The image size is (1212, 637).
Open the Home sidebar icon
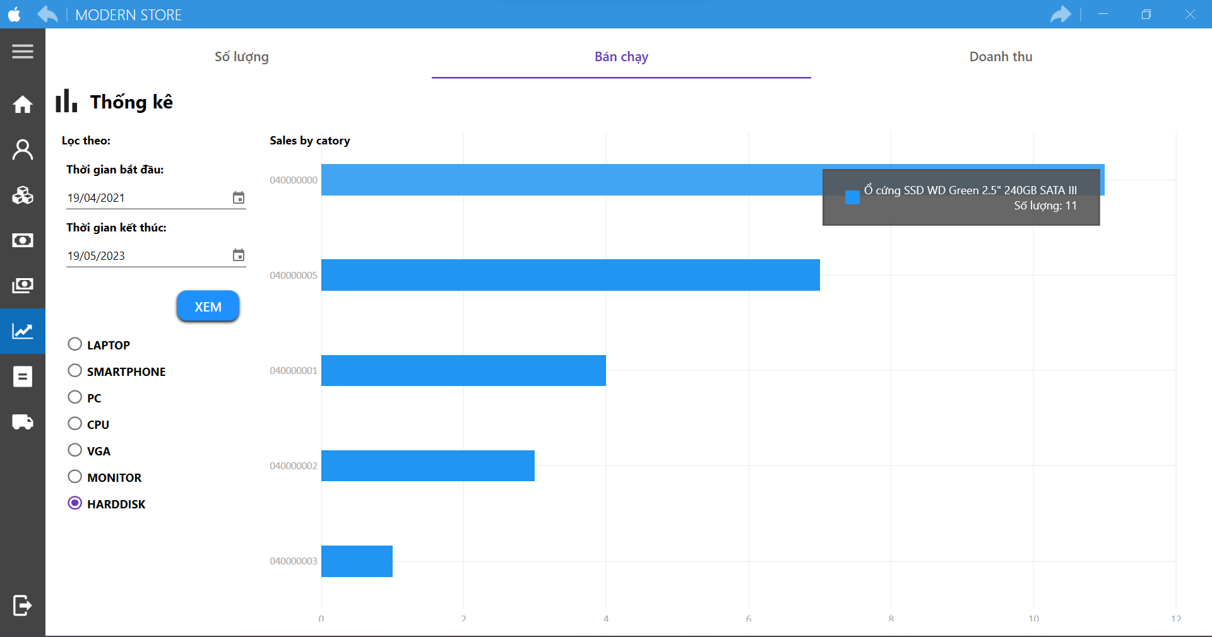point(23,104)
